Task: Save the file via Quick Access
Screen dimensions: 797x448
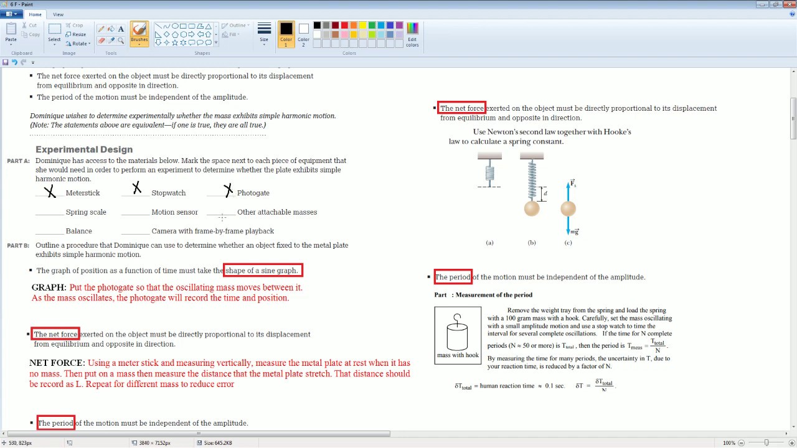Action: pos(6,62)
